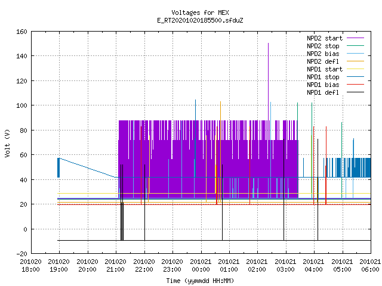The image size is (382, 286).
Task: Click the y-axis tick value 100
Action: (x=21, y=105)
